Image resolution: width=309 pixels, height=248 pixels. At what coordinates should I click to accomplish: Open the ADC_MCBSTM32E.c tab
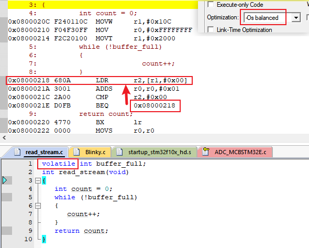point(235,152)
